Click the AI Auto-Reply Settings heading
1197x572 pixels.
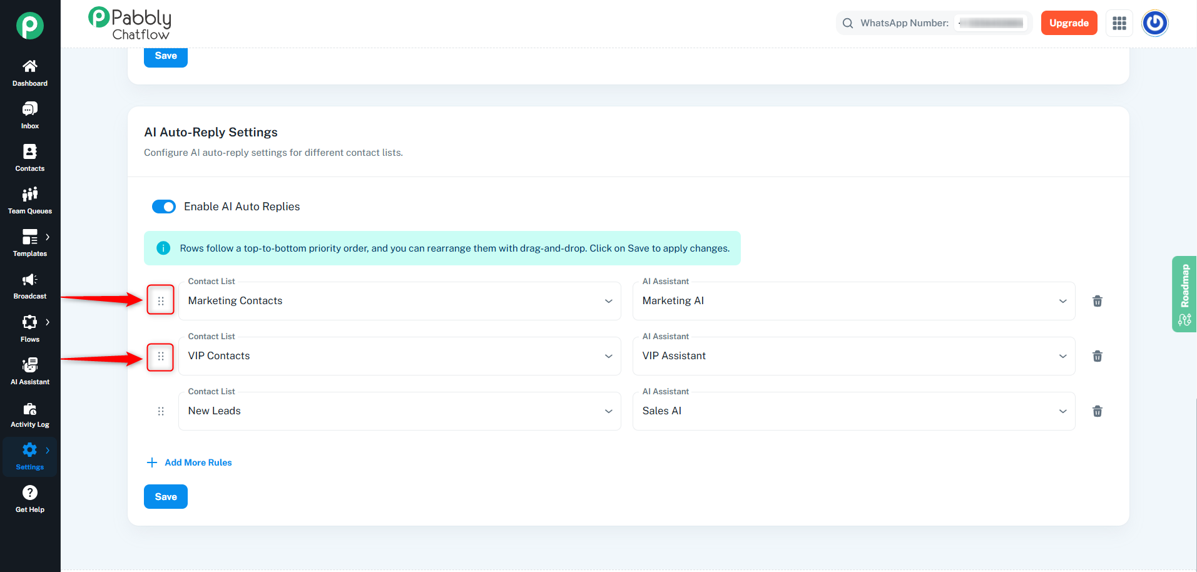click(x=211, y=132)
